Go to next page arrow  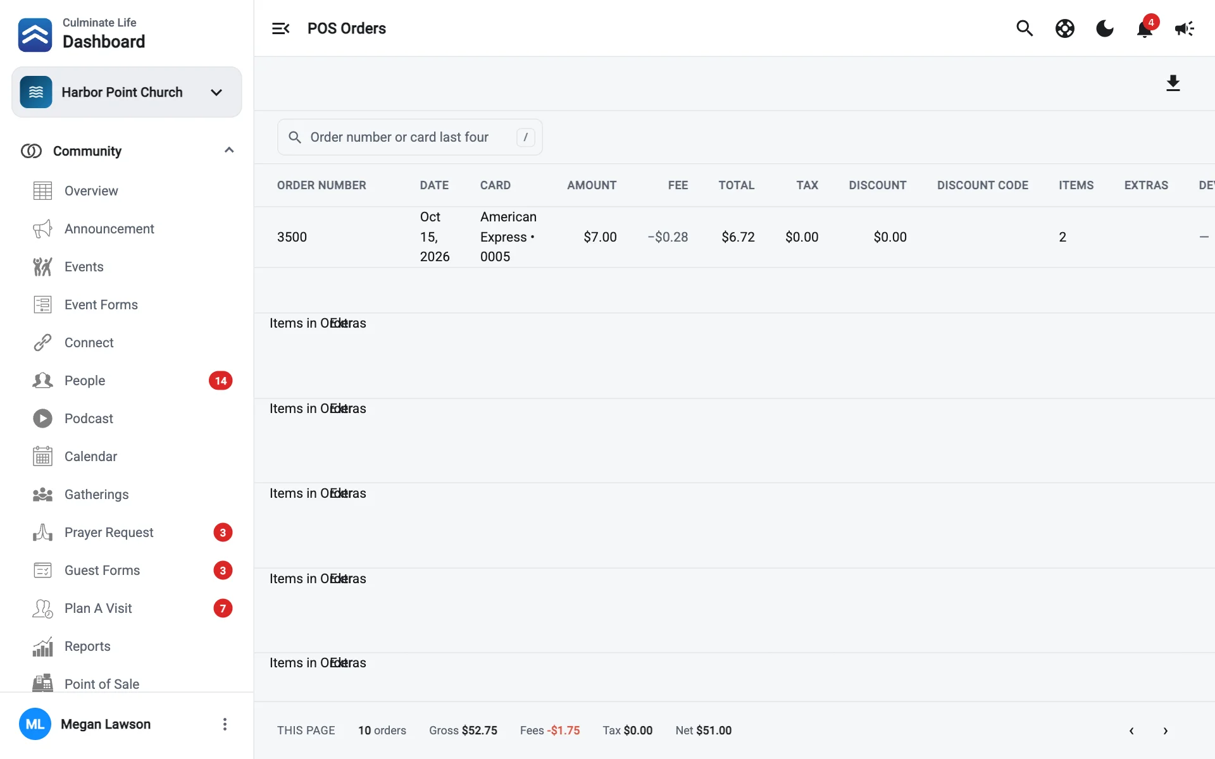pos(1166,731)
